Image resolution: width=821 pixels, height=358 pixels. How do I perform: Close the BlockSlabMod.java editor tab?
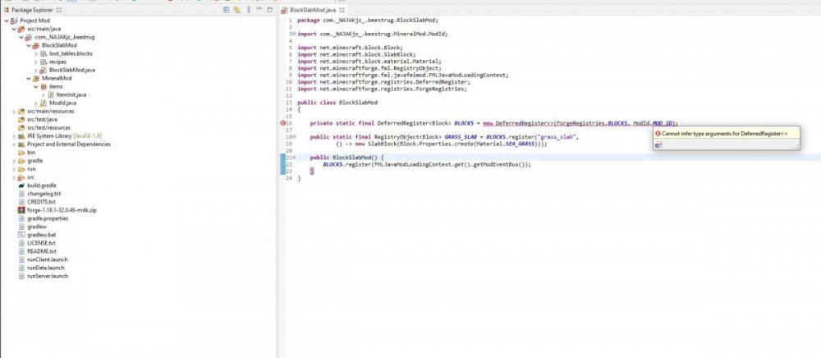(342, 10)
